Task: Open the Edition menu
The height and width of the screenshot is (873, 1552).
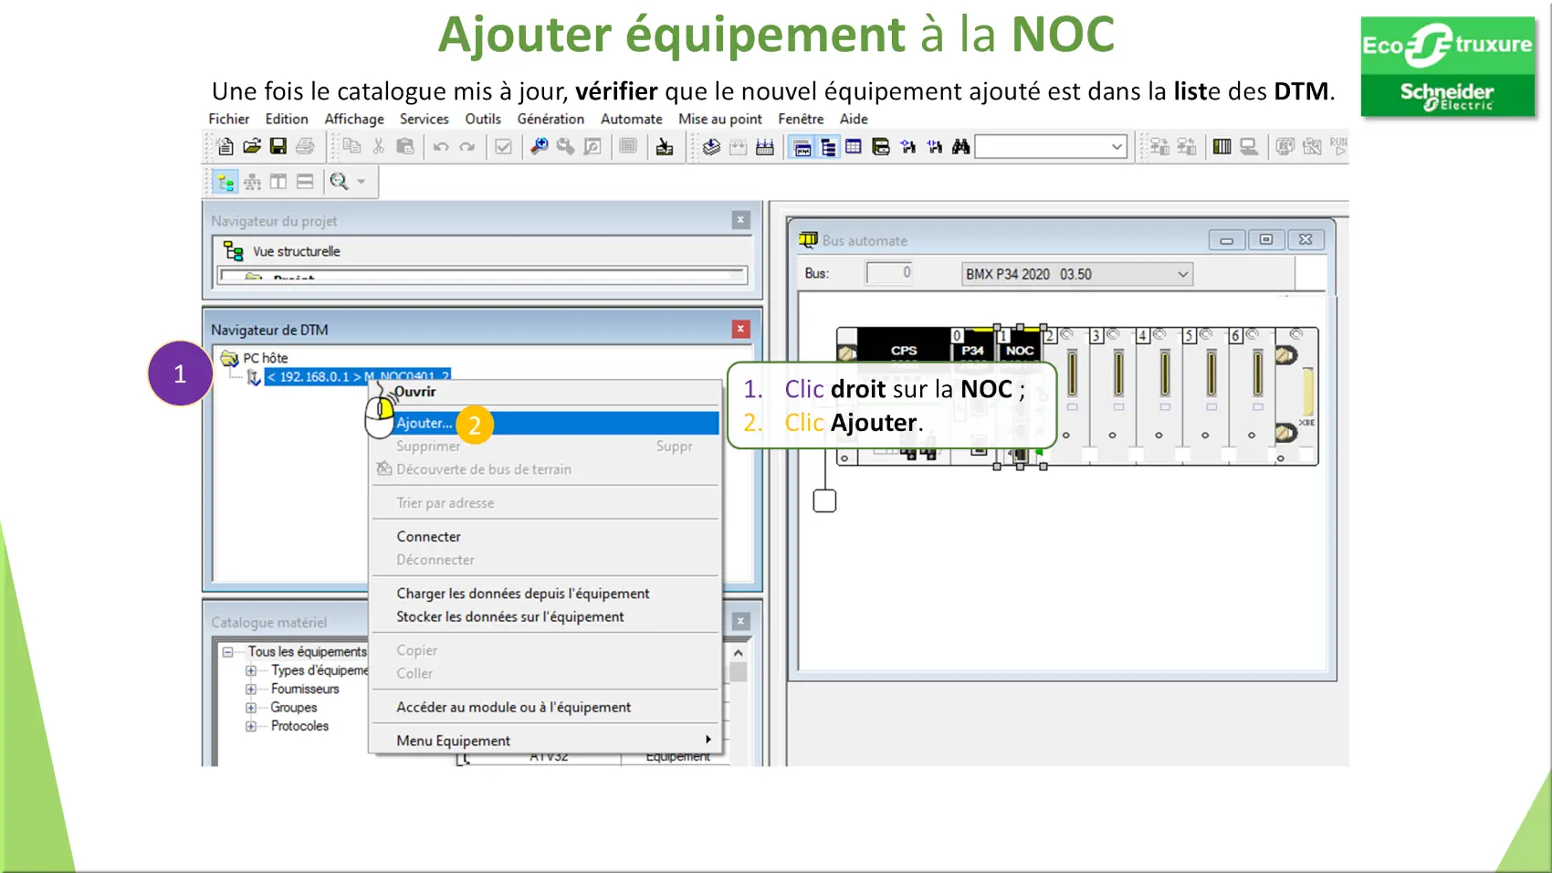Action: click(x=287, y=119)
